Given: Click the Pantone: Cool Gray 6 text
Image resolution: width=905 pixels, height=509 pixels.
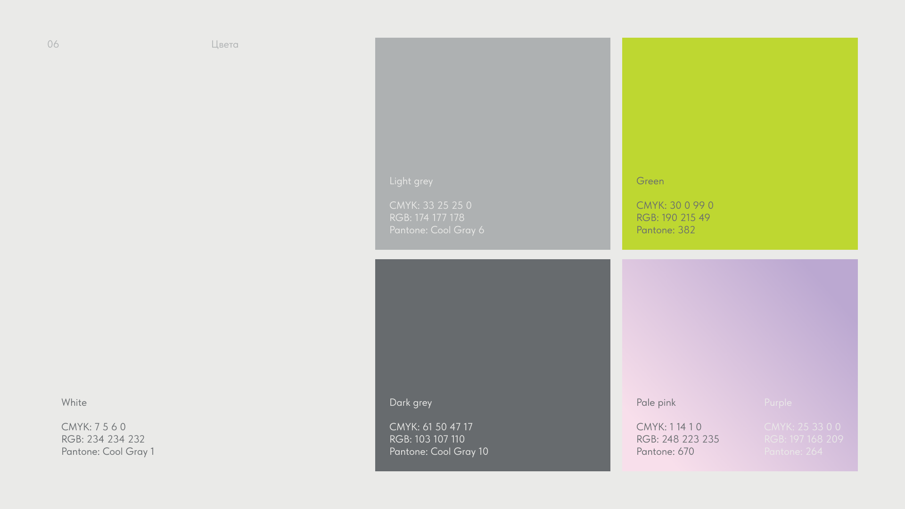Looking at the screenshot, I should click(436, 230).
